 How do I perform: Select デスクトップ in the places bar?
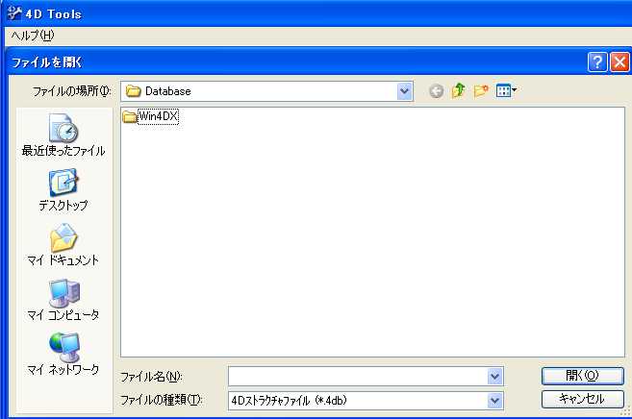(63, 189)
